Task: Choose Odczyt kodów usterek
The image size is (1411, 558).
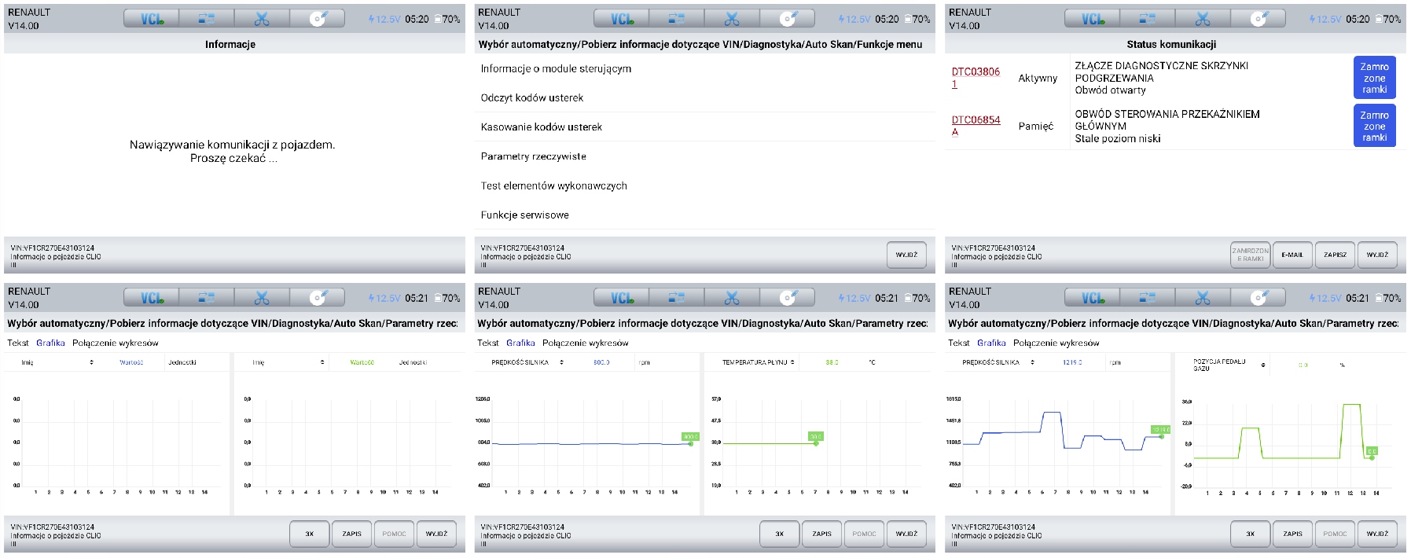Action: click(x=704, y=97)
